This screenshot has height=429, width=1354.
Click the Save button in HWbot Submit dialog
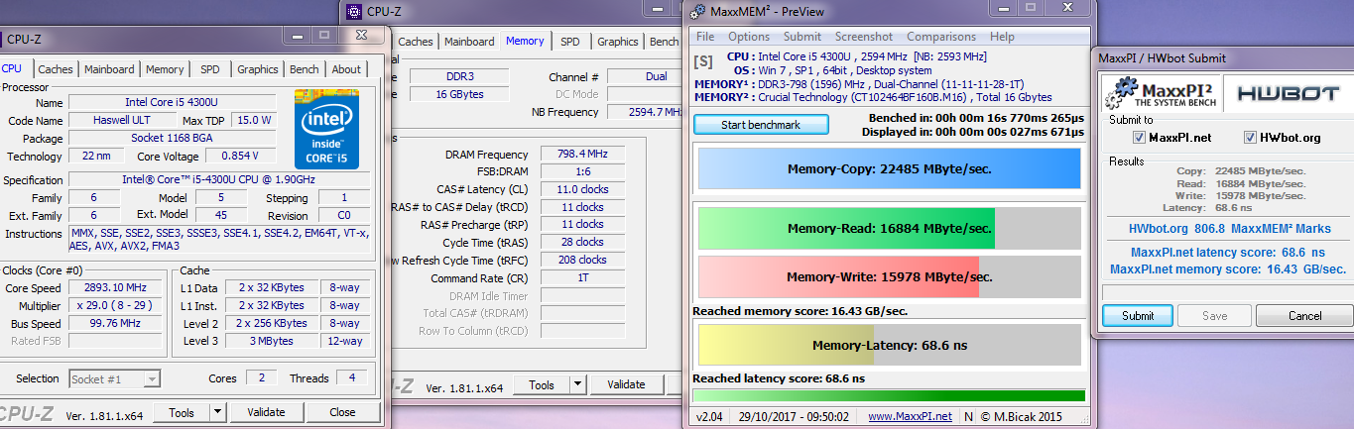(1215, 316)
